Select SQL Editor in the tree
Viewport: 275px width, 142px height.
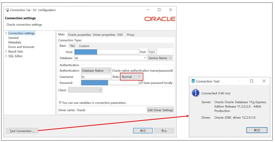(x=15, y=56)
